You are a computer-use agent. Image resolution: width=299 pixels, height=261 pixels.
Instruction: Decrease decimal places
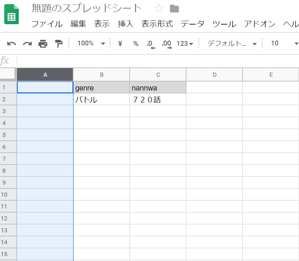(151, 44)
